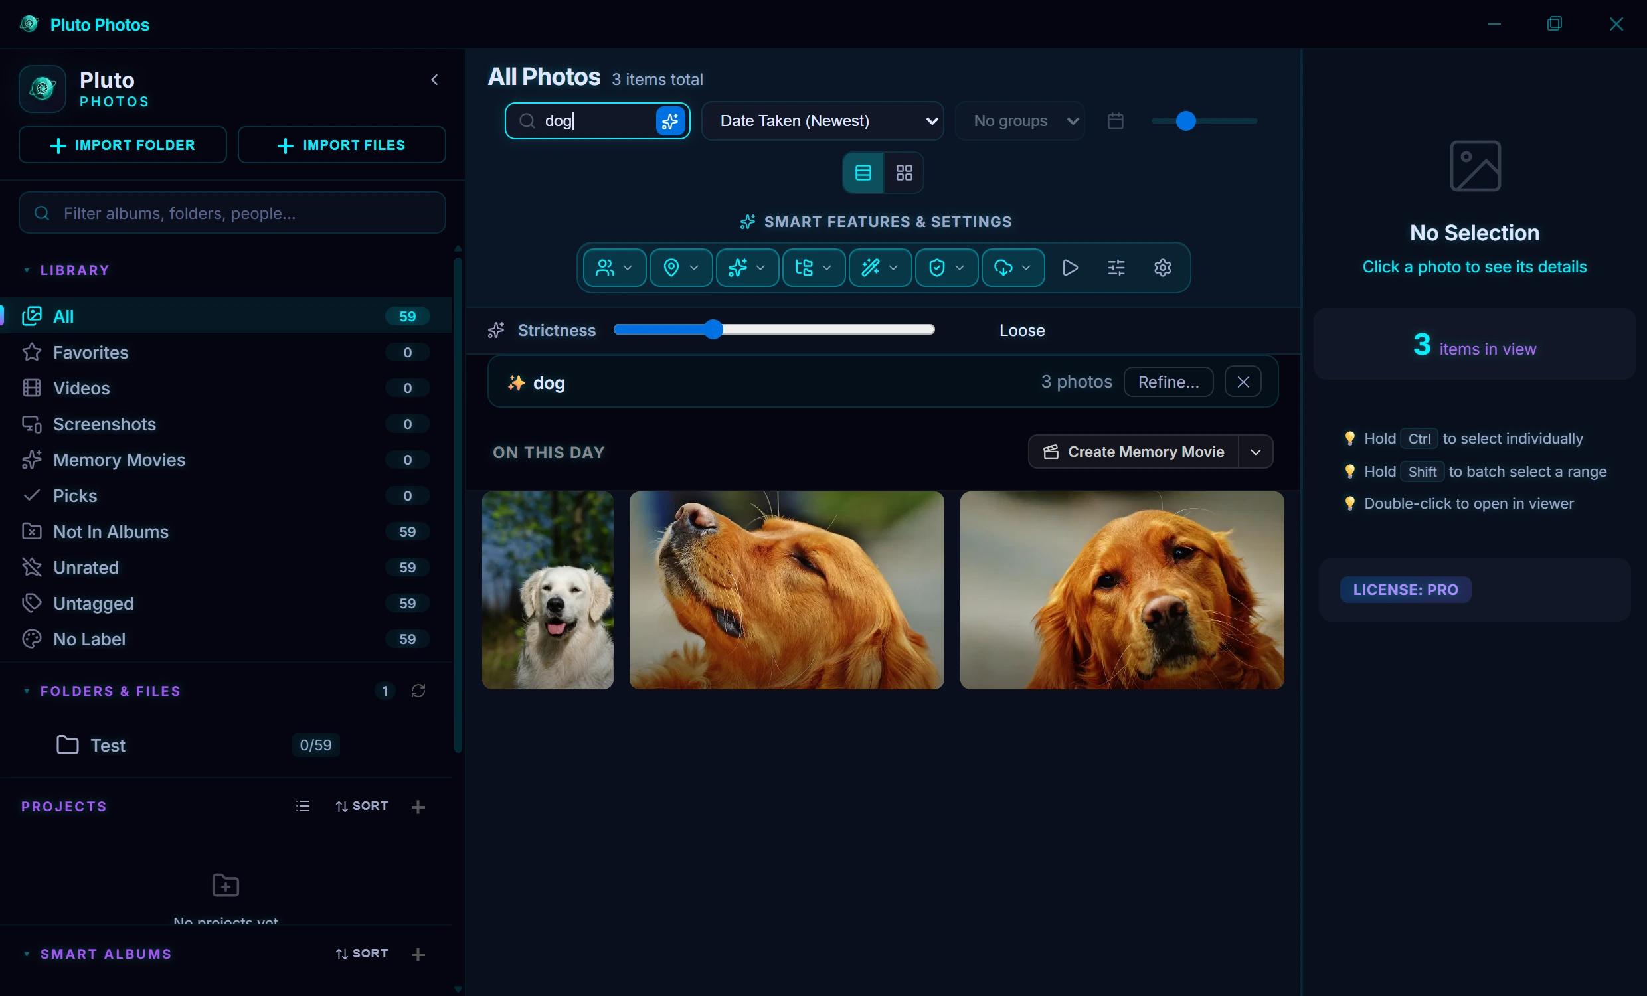
Task: Click the AI smart search sparkle button
Action: [x=670, y=121]
